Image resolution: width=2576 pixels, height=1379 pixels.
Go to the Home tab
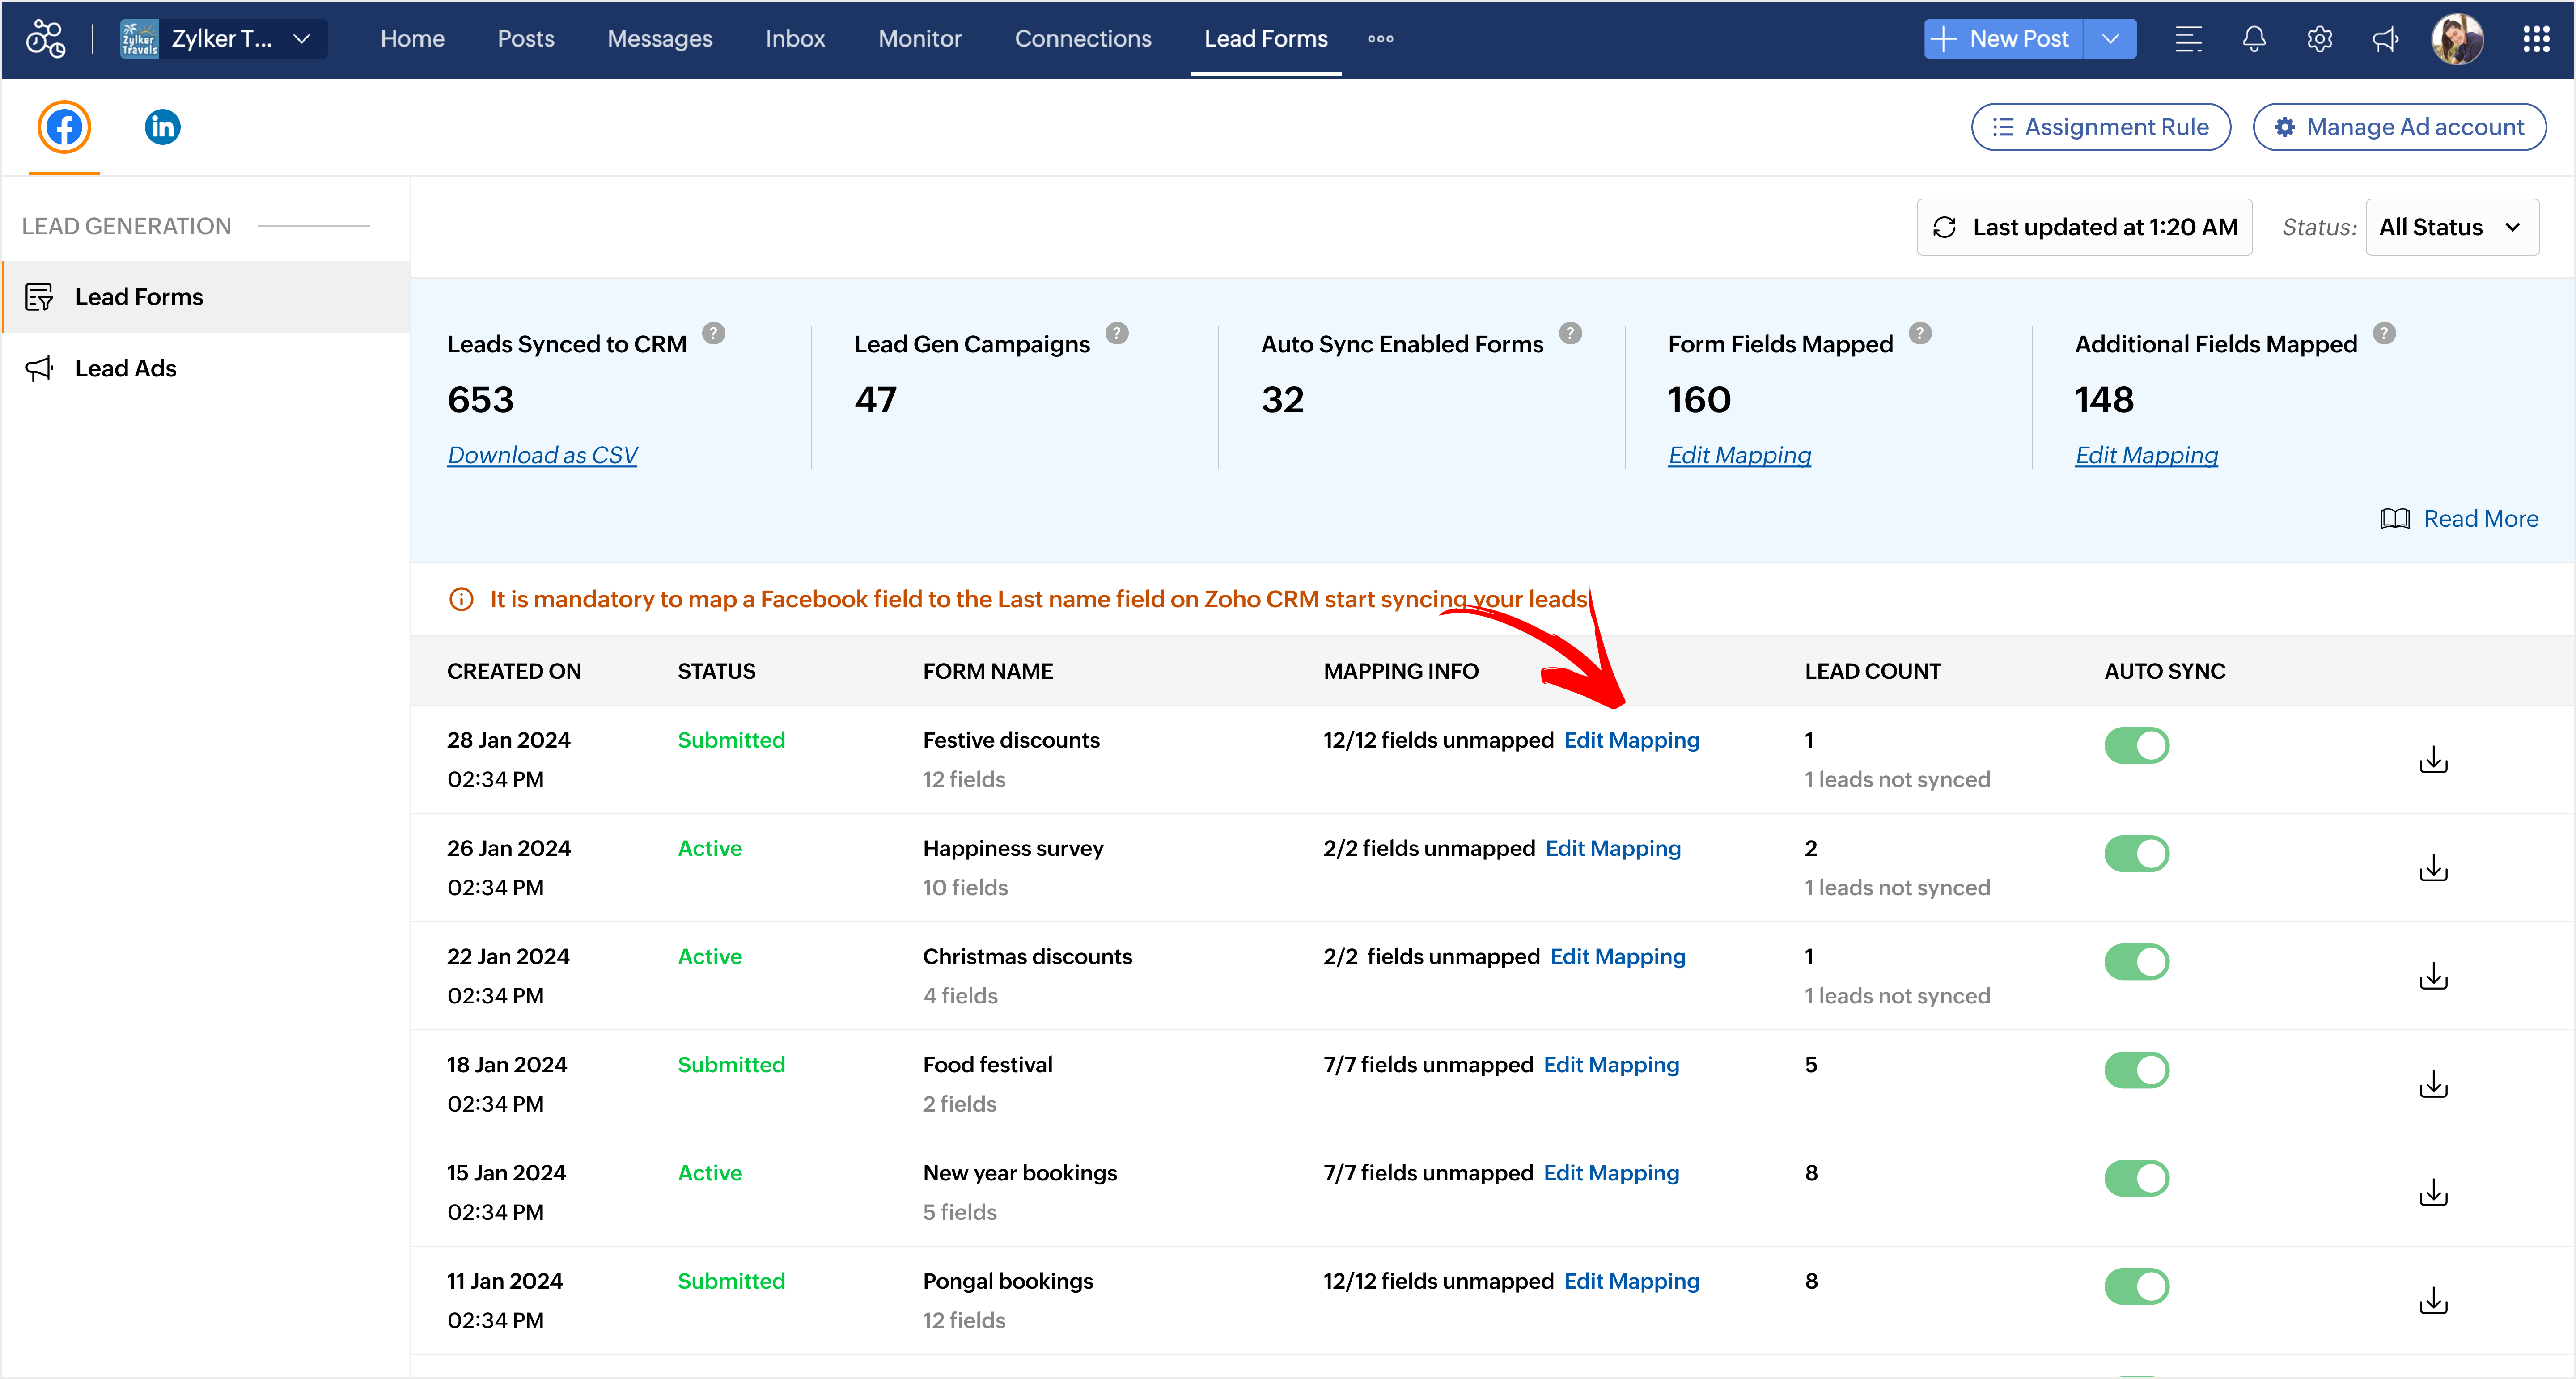click(x=412, y=39)
